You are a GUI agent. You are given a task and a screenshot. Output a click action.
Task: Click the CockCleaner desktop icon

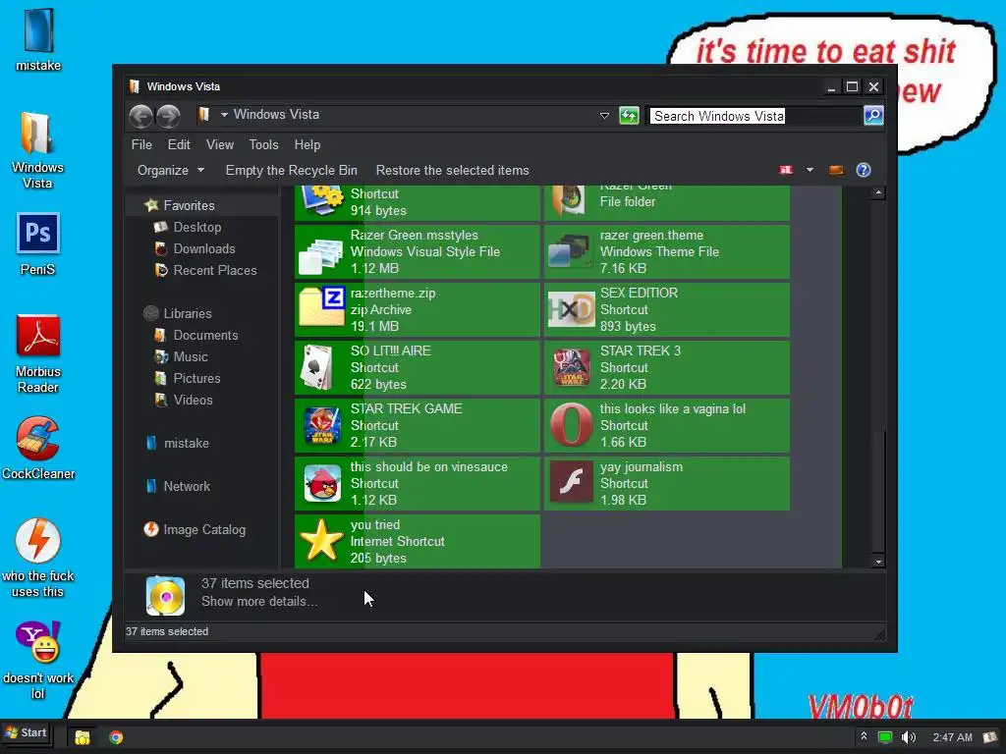point(38,448)
